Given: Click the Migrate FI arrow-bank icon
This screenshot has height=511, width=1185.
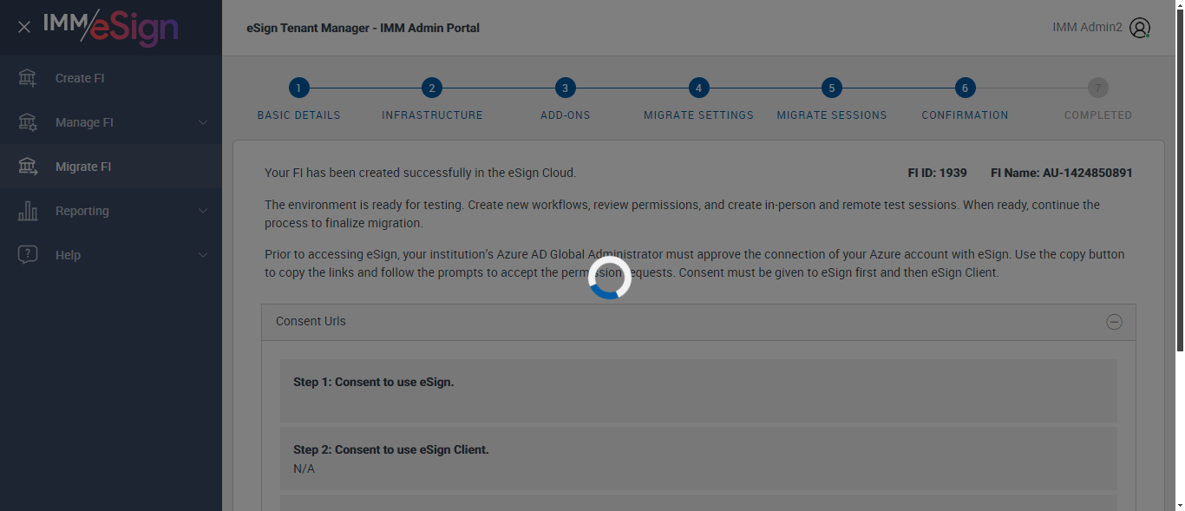Looking at the screenshot, I should click(28, 167).
